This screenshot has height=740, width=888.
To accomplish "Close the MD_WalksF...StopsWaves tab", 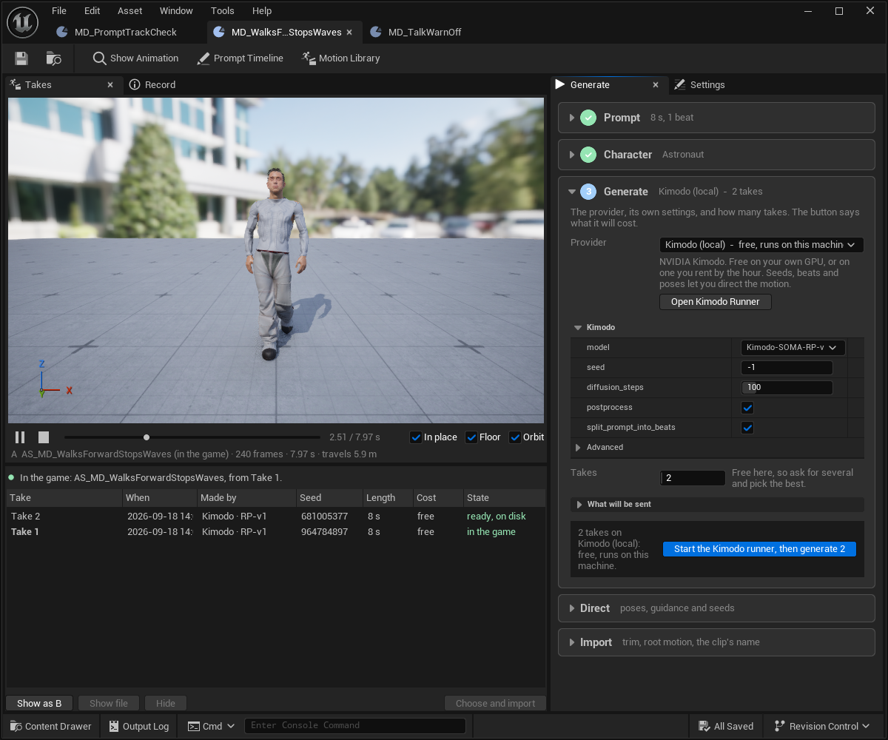I will click(349, 33).
